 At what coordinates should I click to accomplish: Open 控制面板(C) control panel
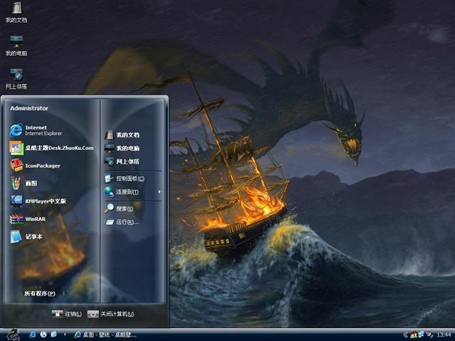[124, 178]
